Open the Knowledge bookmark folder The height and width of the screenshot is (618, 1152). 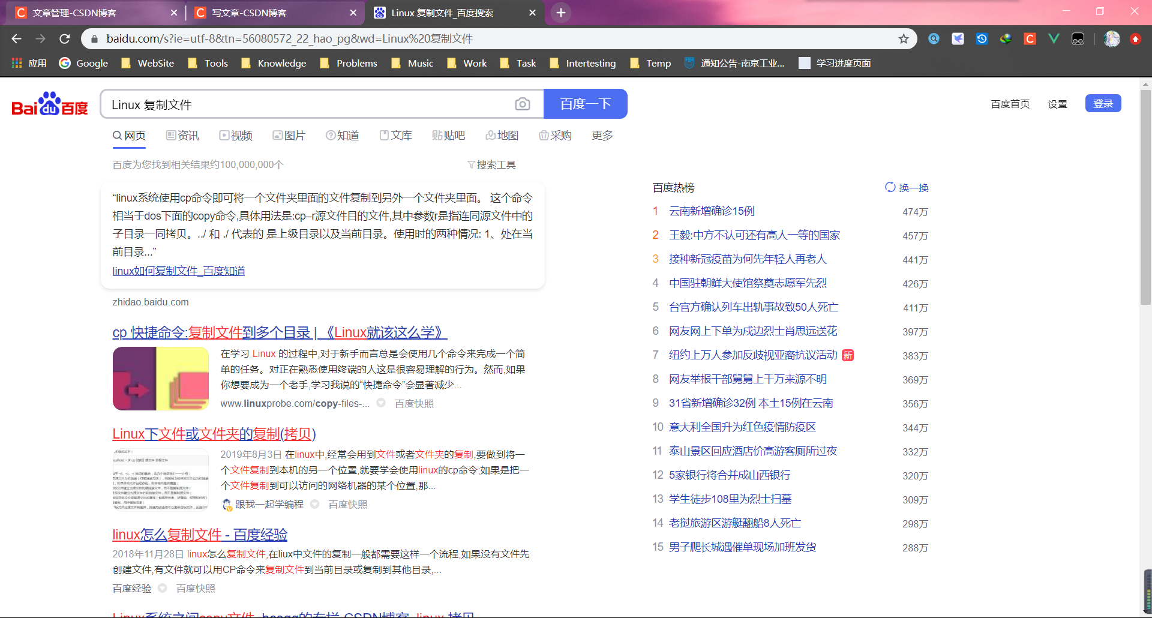click(x=274, y=63)
